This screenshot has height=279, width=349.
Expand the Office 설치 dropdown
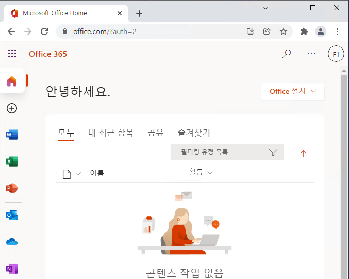pyautogui.click(x=293, y=91)
